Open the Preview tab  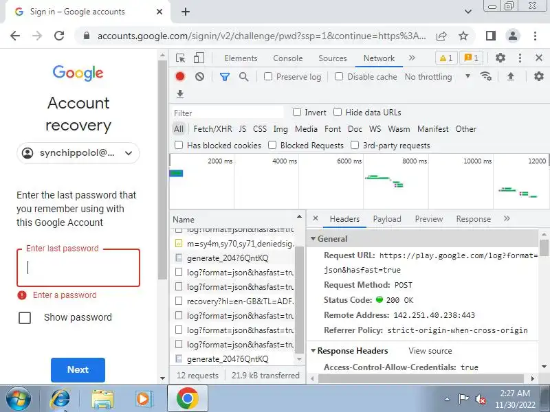[x=428, y=219]
